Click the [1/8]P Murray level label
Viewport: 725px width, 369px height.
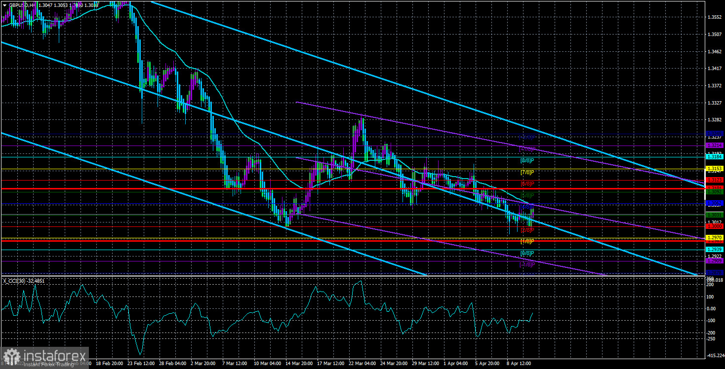click(527, 241)
